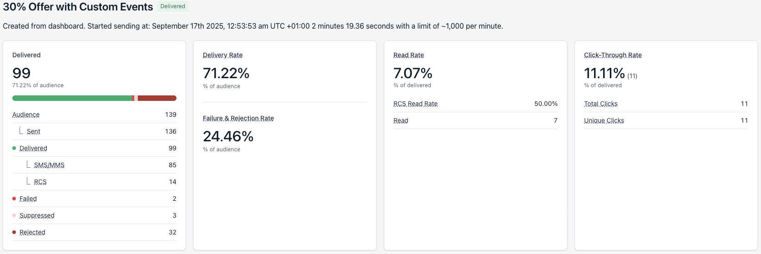
Task: Click the tree branch marker before RCS
Action: tap(29, 181)
